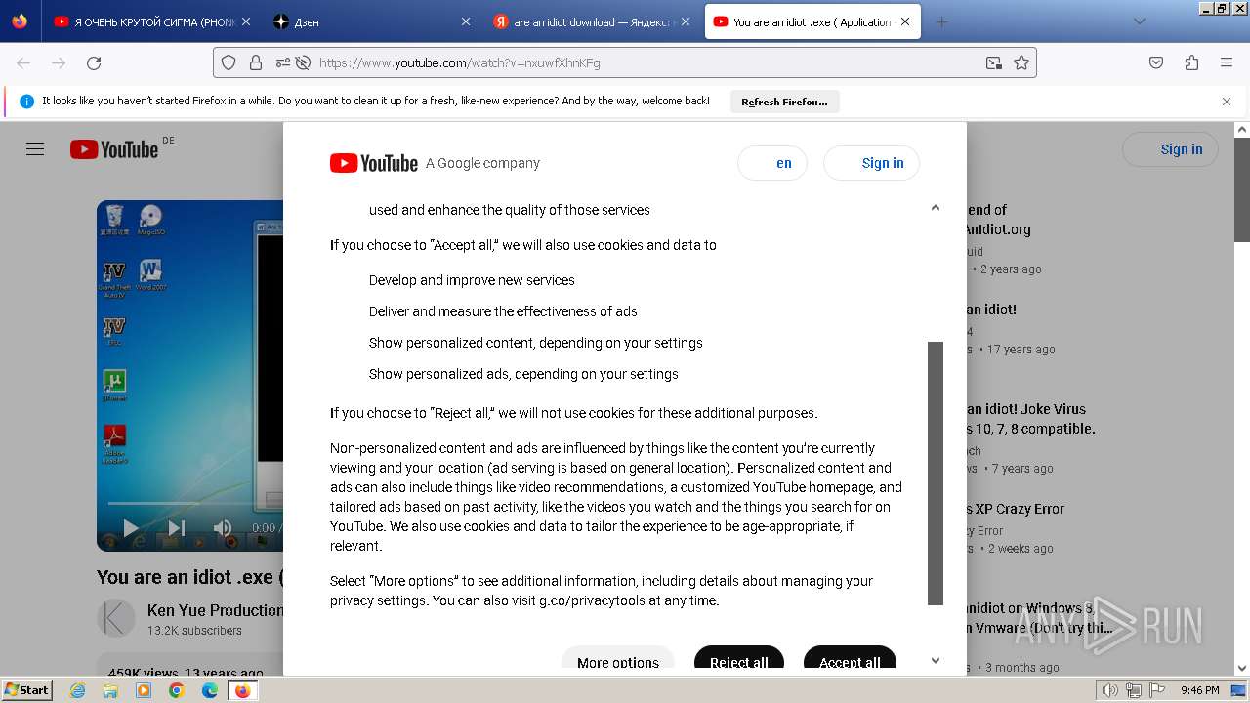1250x703 pixels.
Task: Click the page vertical scrollbar thumb
Action: point(1242,190)
